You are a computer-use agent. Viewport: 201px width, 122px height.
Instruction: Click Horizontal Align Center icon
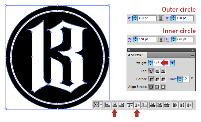115,105
